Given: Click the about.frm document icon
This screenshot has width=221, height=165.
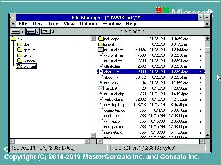Looking at the screenshot, I should tap(100, 72).
